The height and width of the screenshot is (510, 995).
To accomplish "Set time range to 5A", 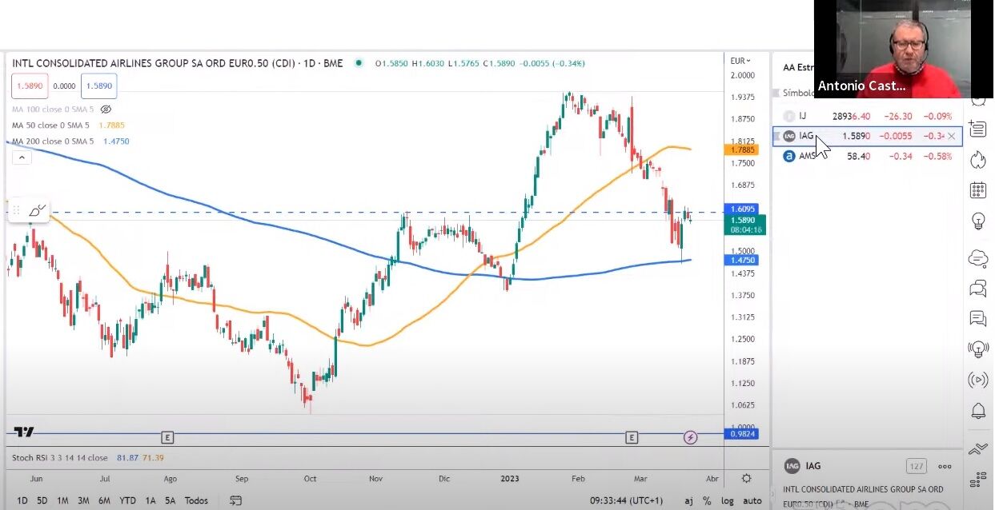I will pos(171,500).
